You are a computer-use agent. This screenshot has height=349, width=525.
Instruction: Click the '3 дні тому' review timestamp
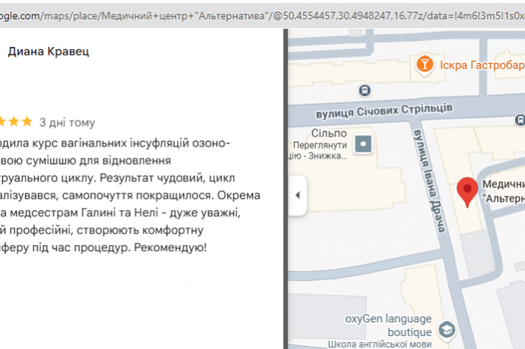[x=68, y=122]
